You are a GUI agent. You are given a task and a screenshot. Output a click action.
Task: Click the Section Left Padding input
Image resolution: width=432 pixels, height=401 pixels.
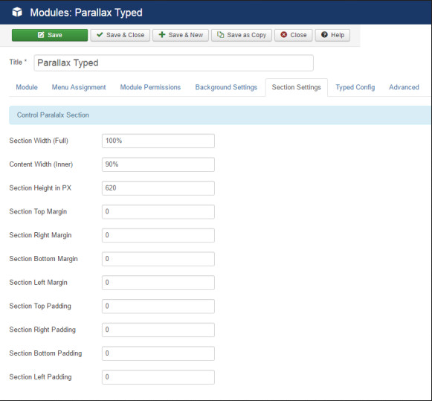158,377
